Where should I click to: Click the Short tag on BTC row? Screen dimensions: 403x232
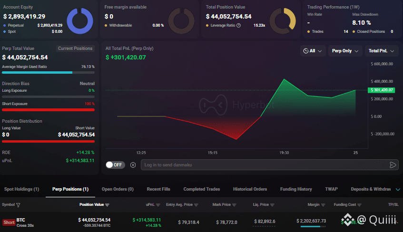pos(9,222)
